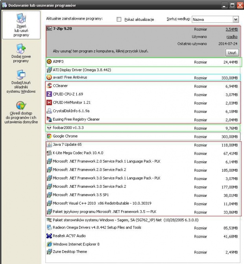Click the avast! Free Antivirus icon
Image resolution: width=244 pixels, height=264 pixels.
point(49,77)
